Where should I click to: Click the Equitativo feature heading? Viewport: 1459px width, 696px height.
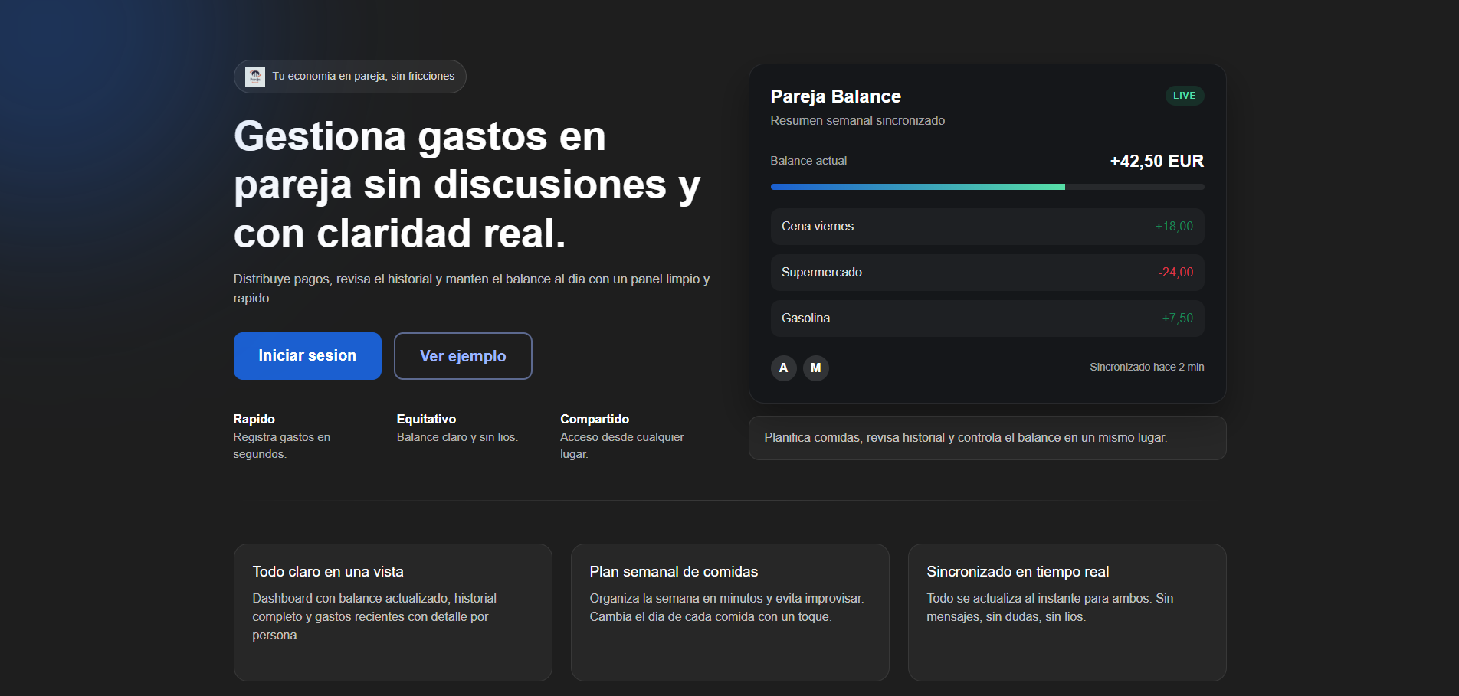pos(426,420)
